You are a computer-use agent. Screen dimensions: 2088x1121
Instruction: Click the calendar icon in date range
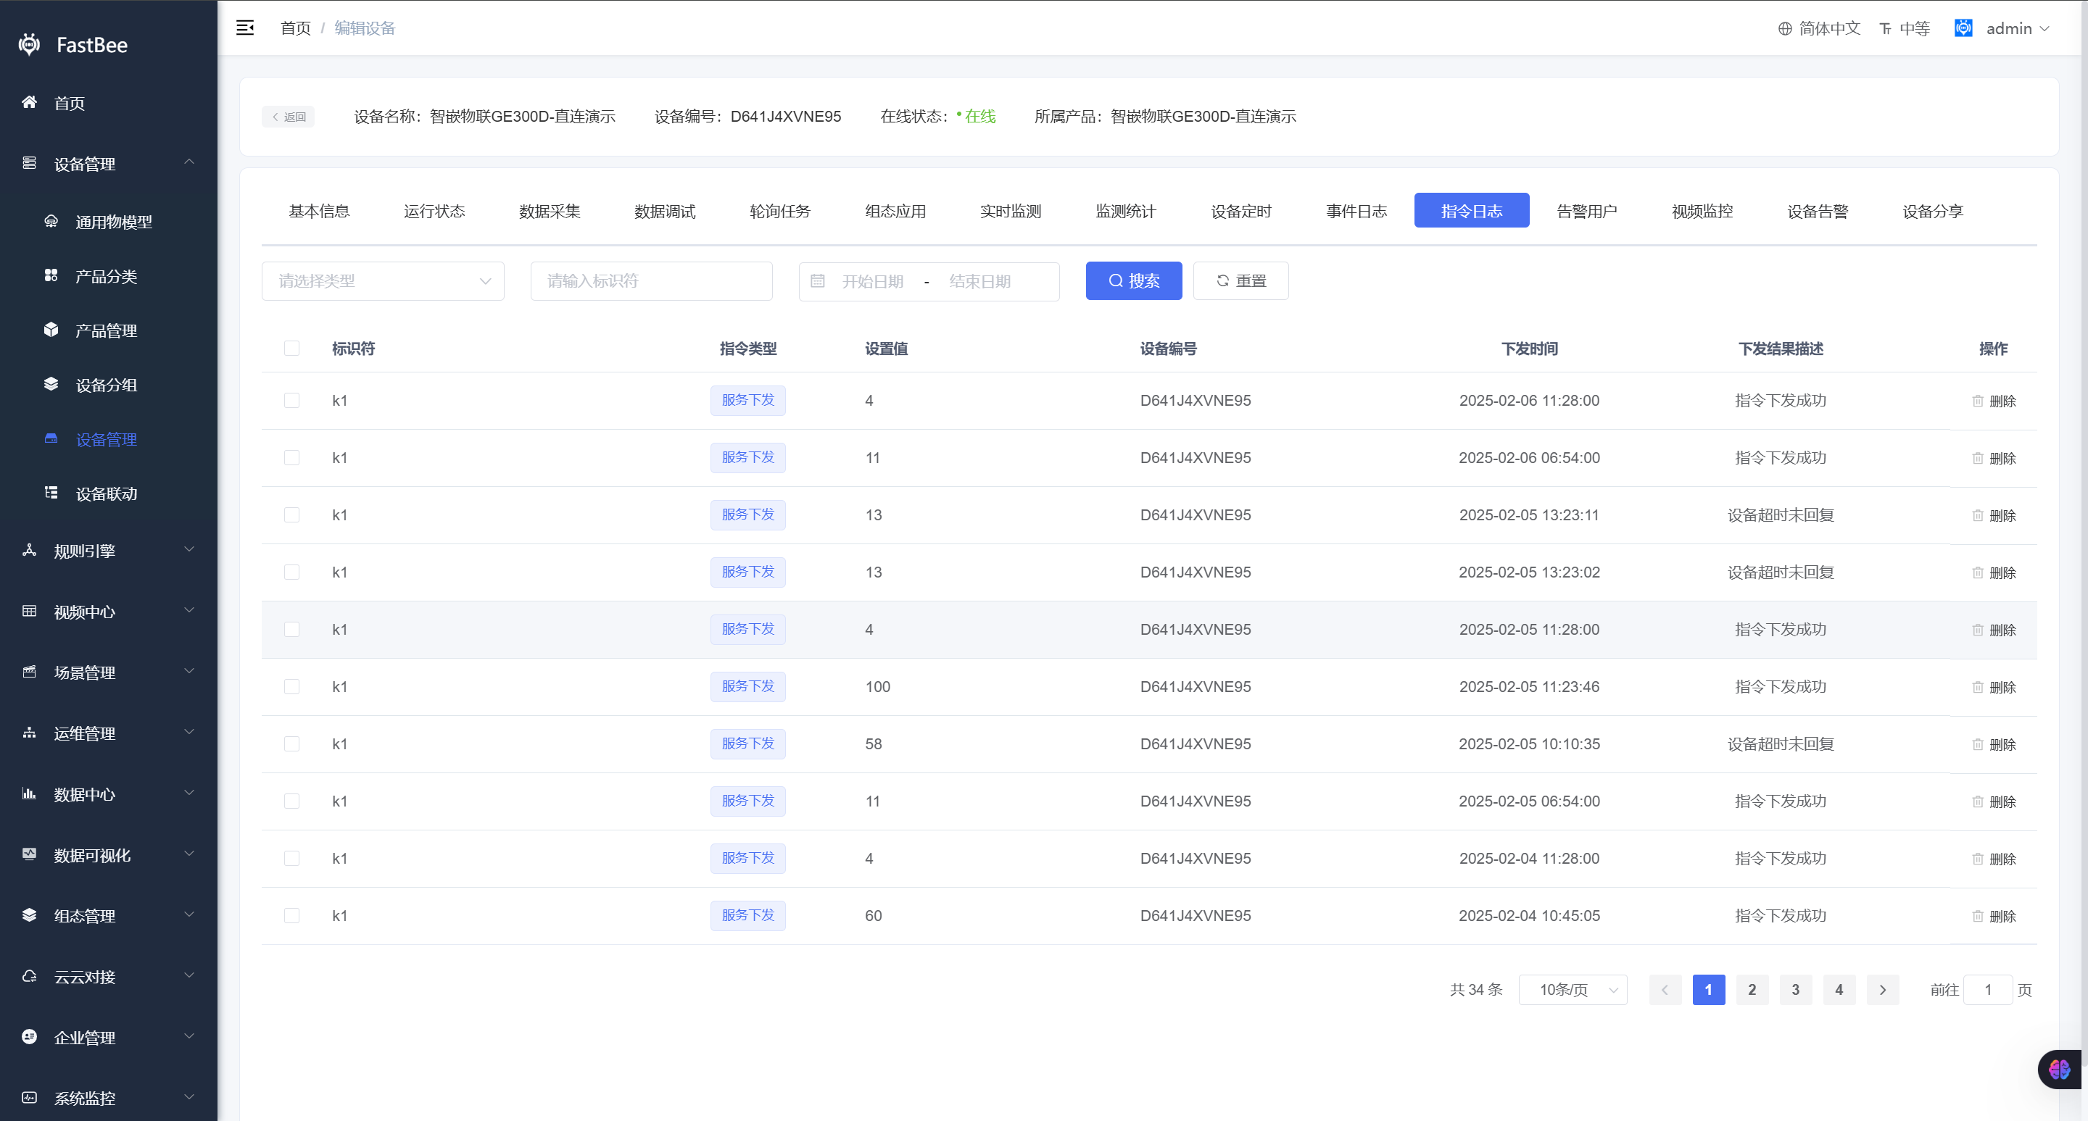click(818, 281)
